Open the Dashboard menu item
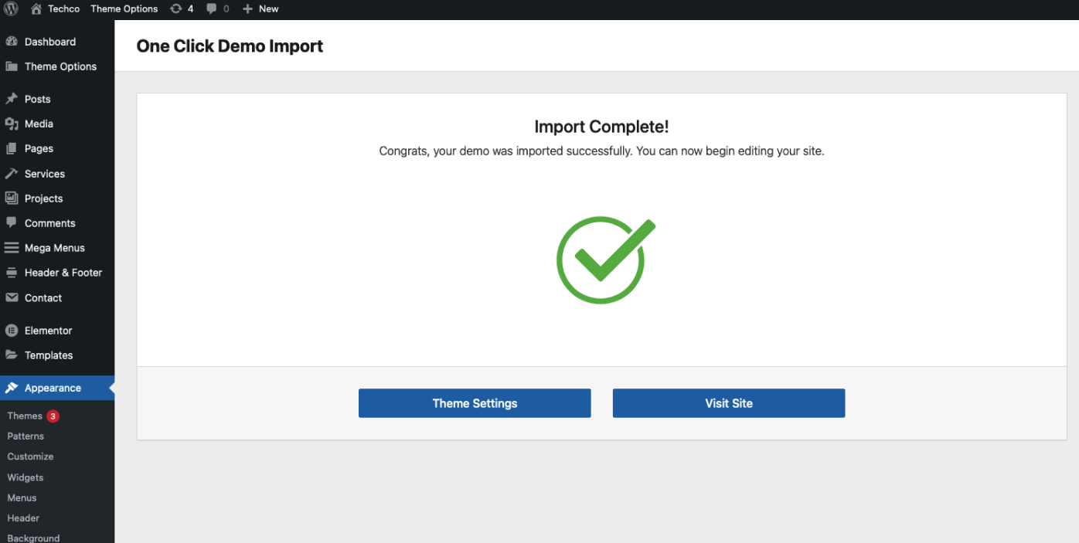This screenshot has height=543, width=1079. click(x=49, y=42)
